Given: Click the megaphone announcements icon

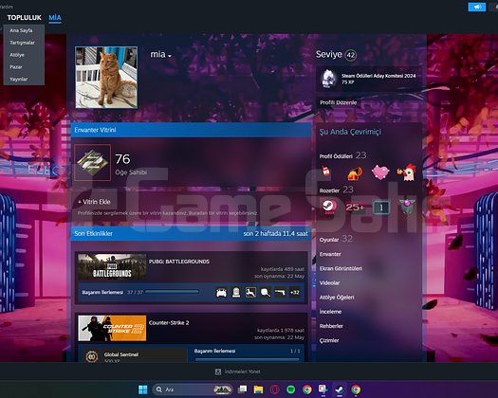Looking at the screenshot, I should pos(477,7).
